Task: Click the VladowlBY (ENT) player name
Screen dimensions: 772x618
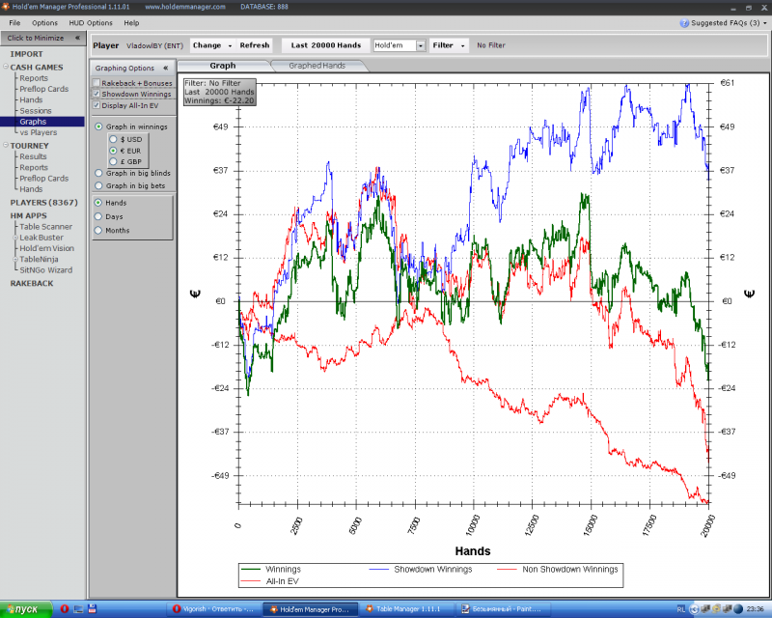Action: coord(154,45)
